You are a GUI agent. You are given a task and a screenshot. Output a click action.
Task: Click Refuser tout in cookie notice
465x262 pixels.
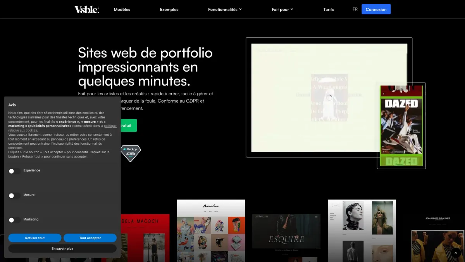point(35,238)
